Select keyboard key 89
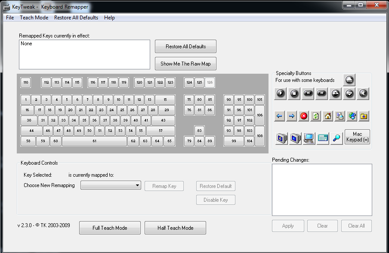The image size is (389, 253). [210, 141]
